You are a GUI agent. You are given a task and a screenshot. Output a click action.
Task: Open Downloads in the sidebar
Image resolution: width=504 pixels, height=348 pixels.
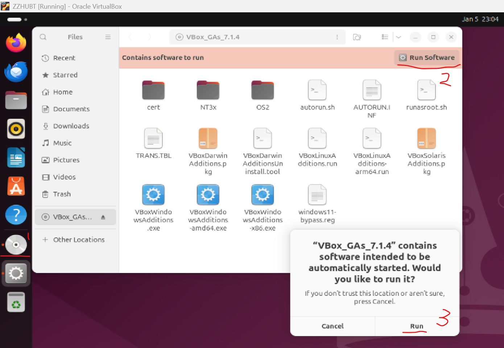(x=75, y=126)
